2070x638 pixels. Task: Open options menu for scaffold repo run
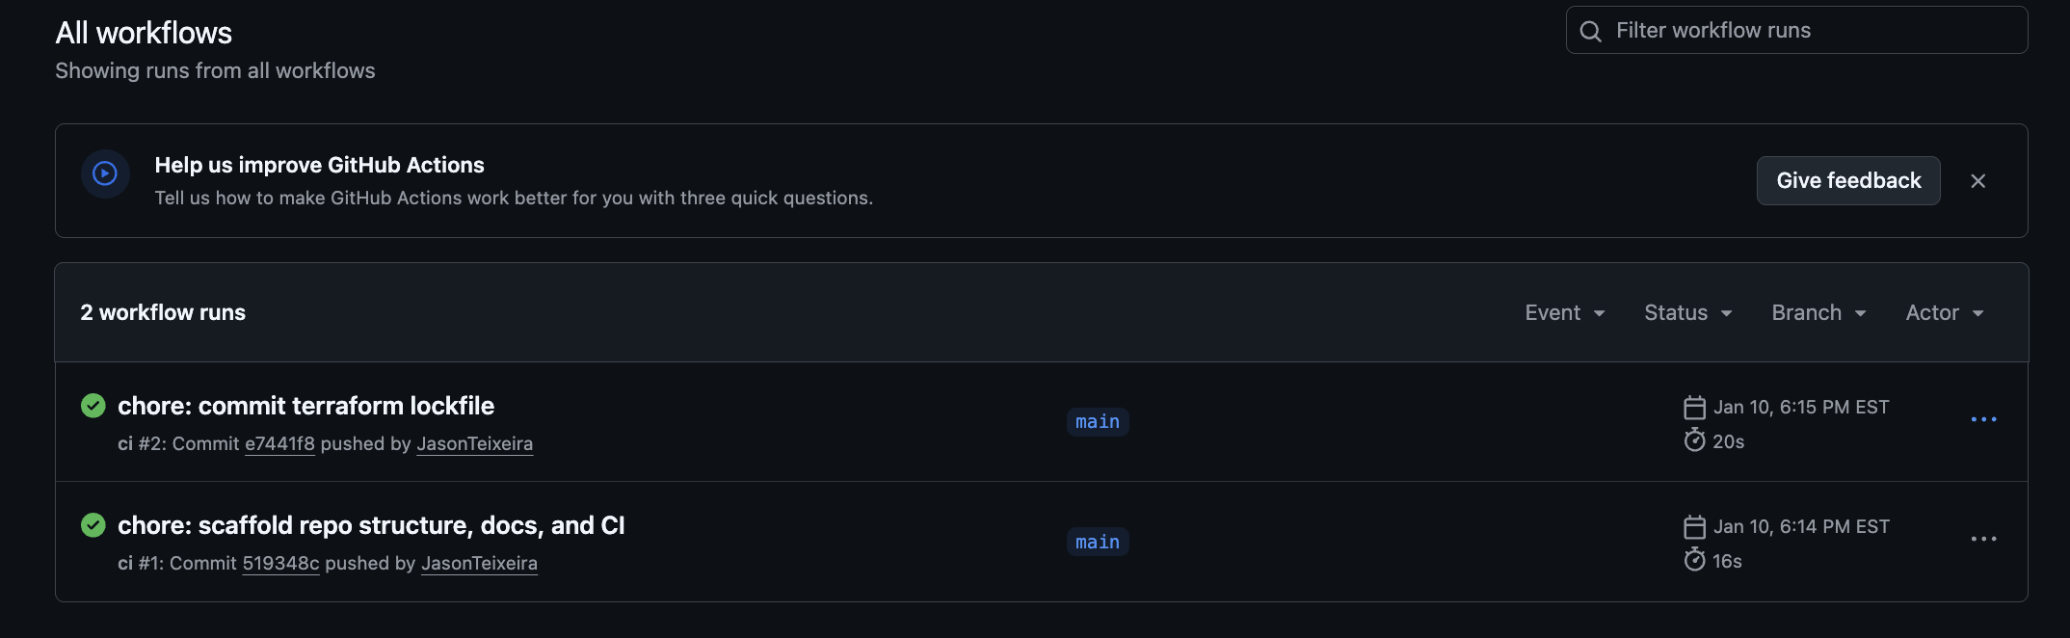pyautogui.click(x=1983, y=539)
